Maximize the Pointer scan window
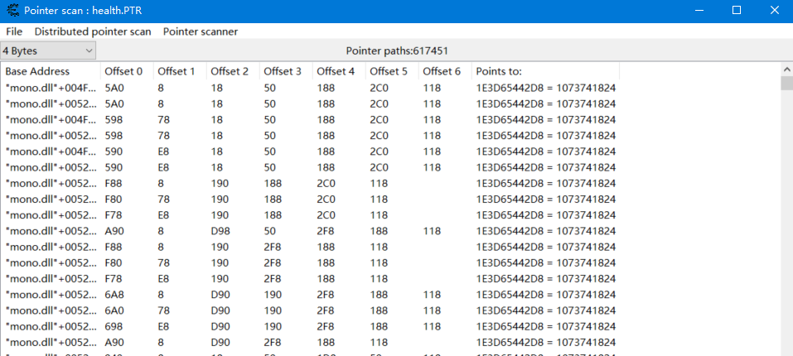Viewport: 793px width, 356px height. coord(736,11)
